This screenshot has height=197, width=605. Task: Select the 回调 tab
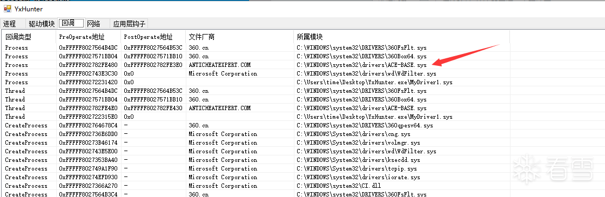(71, 23)
